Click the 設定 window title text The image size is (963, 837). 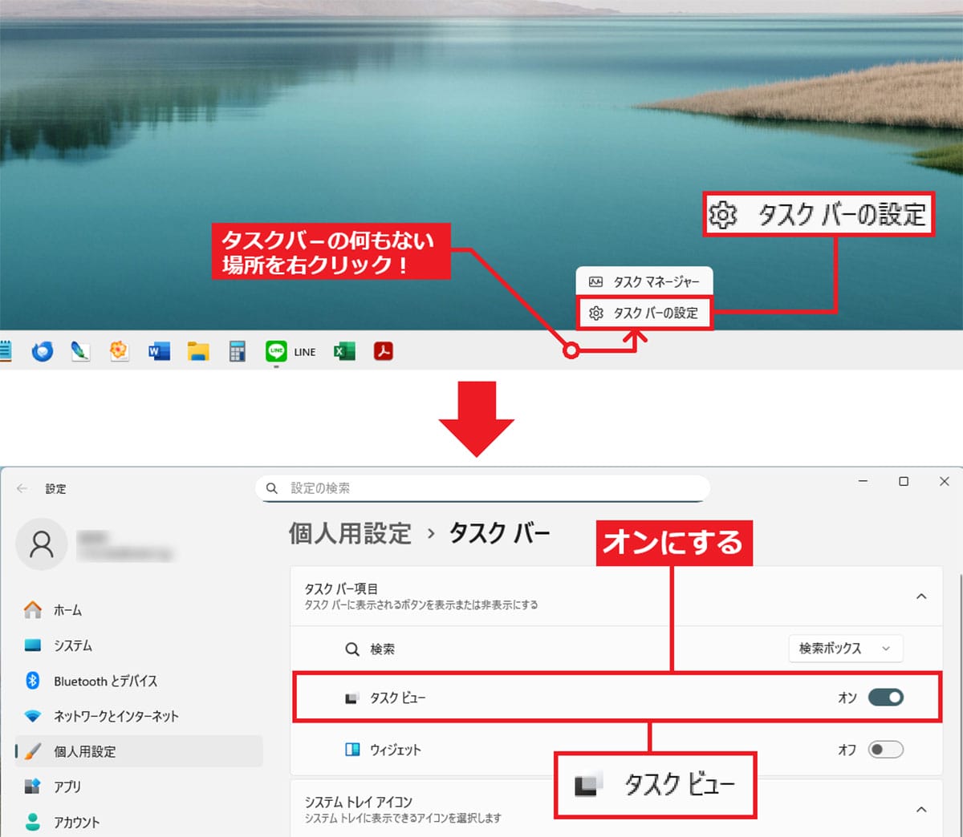[x=55, y=489]
